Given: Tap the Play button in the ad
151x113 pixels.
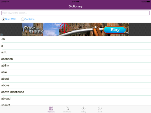Looking at the screenshot, I should click(115, 30).
